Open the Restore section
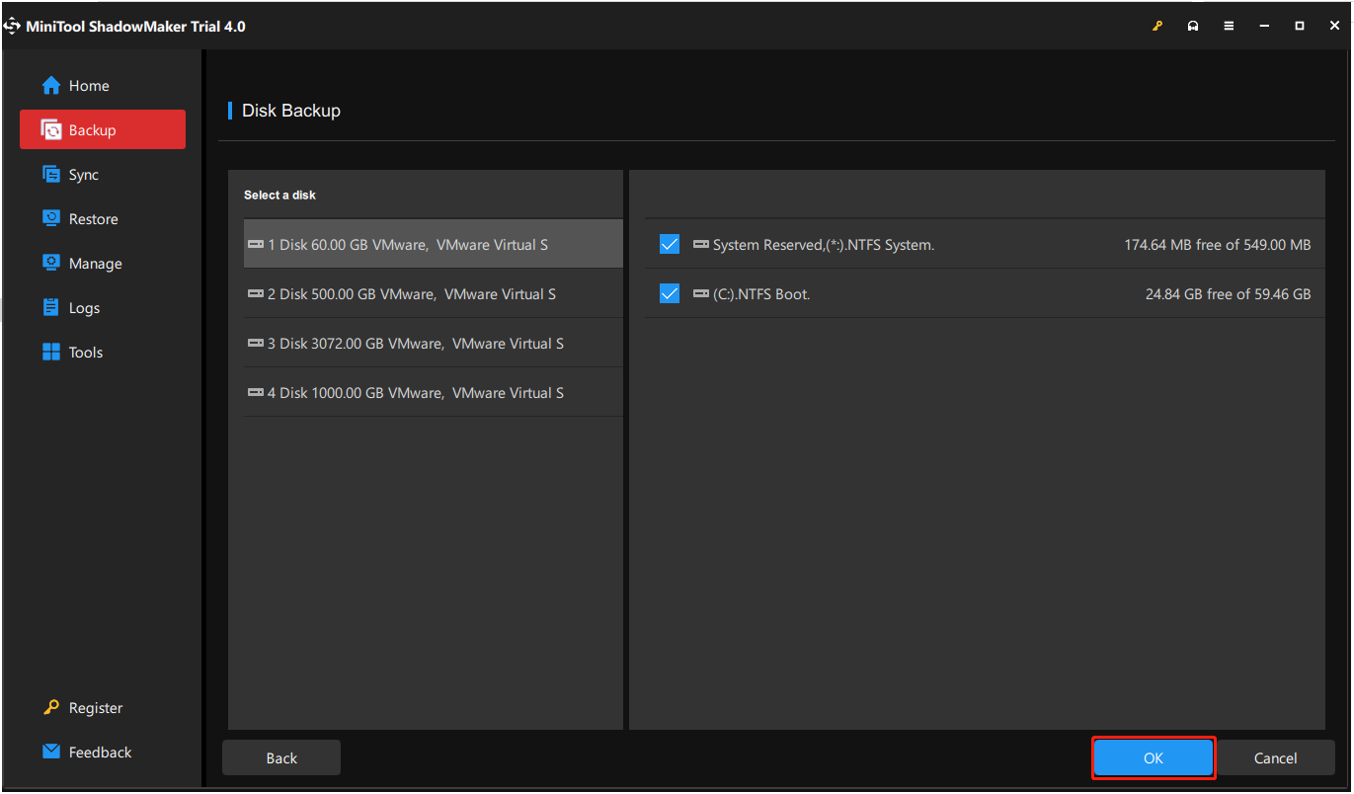 tap(103, 219)
